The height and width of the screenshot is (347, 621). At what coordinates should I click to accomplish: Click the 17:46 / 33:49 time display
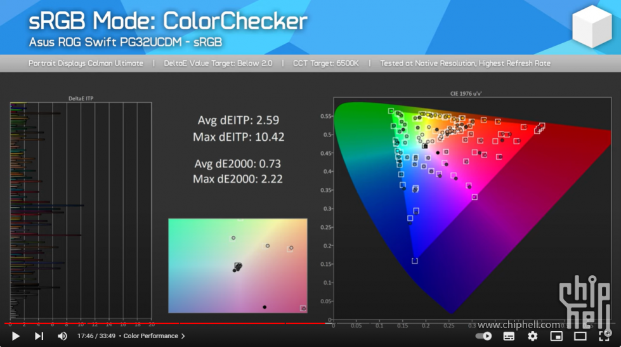[96, 336]
